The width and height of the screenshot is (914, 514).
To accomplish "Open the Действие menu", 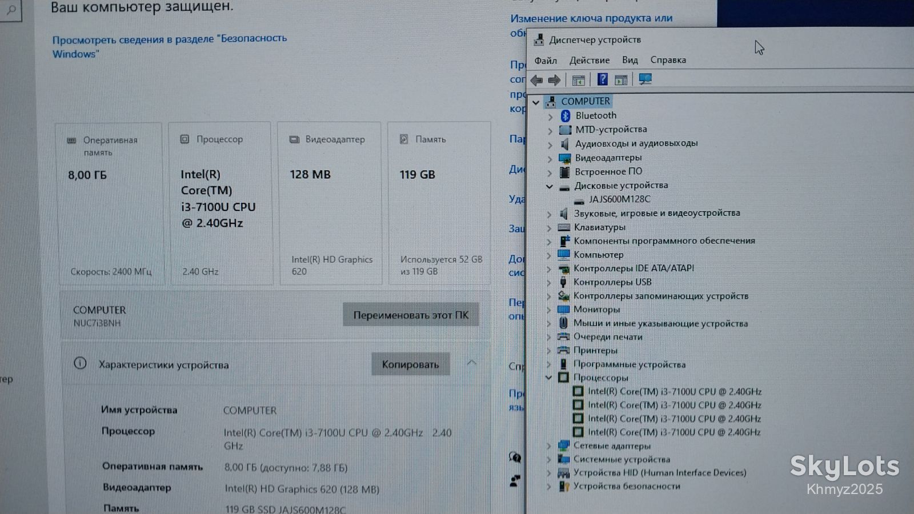I will coord(590,61).
